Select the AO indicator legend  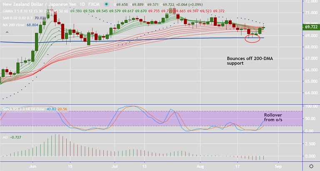pyautogui.click(x=5, y=137)
